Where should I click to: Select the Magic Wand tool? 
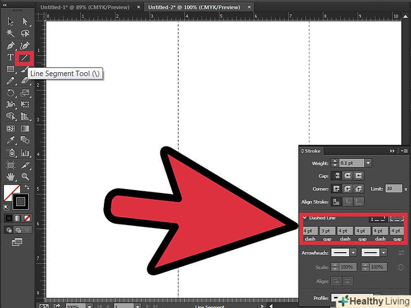click(11, 33)
